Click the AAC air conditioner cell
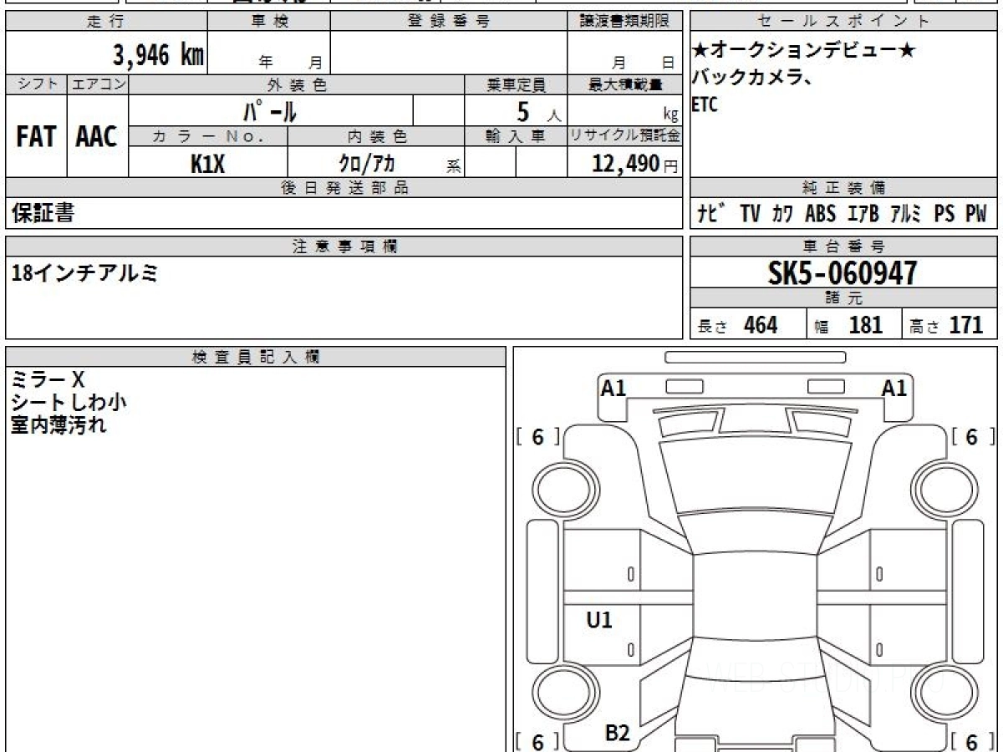 click(97, 136)
